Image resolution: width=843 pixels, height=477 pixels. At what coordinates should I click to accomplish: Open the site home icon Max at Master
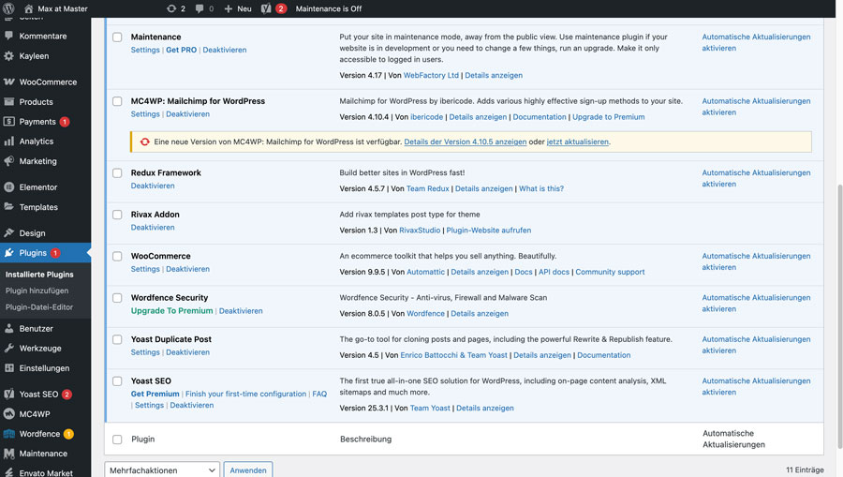[x=29, y=8]
